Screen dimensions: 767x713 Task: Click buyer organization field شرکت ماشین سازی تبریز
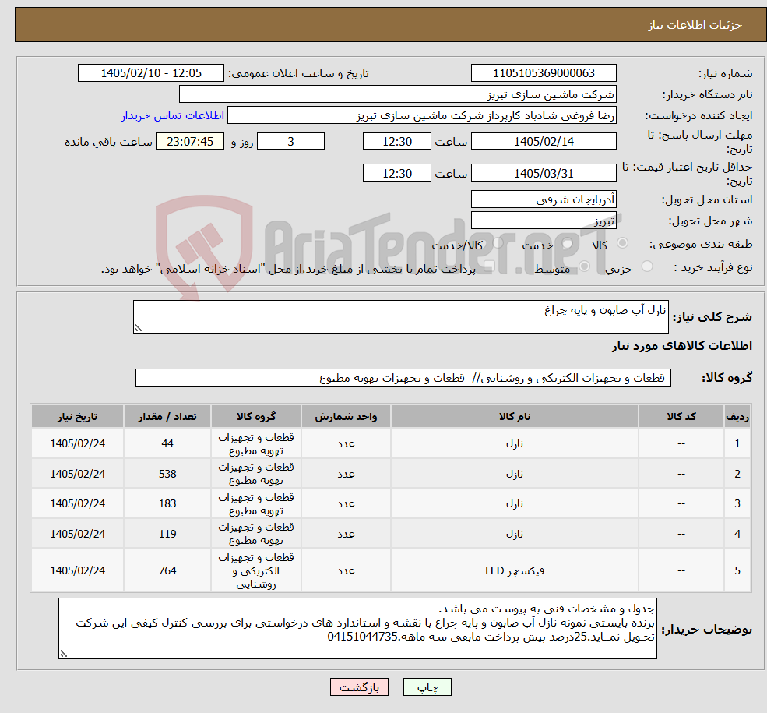(x=398, y=94)
